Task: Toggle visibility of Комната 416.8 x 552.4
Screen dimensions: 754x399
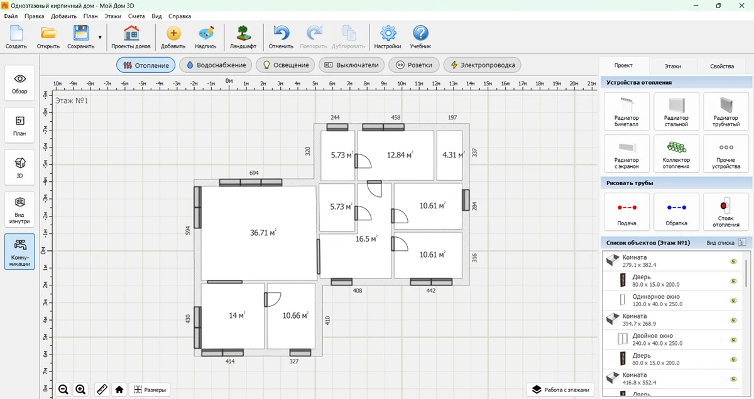Action: coord(733,378)
